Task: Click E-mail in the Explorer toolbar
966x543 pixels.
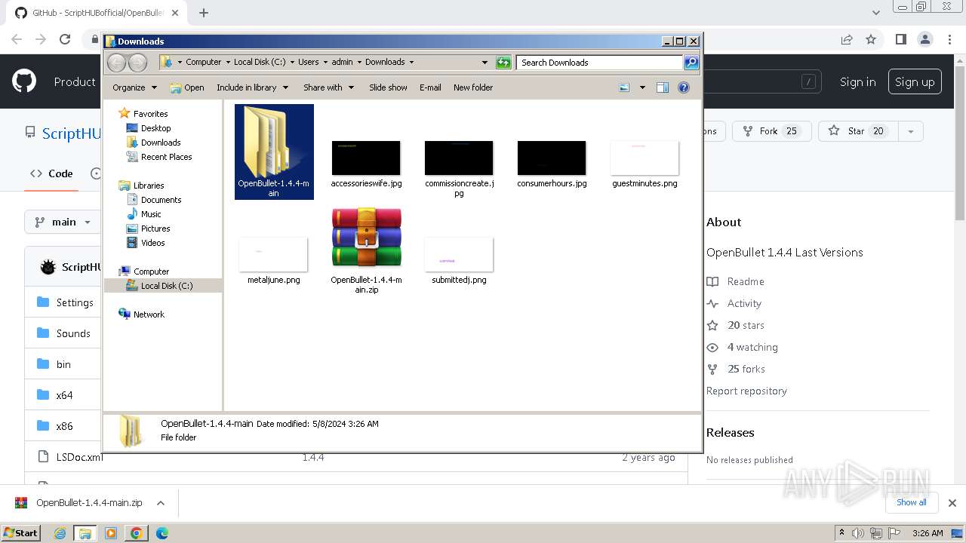Action: [430, 87]
